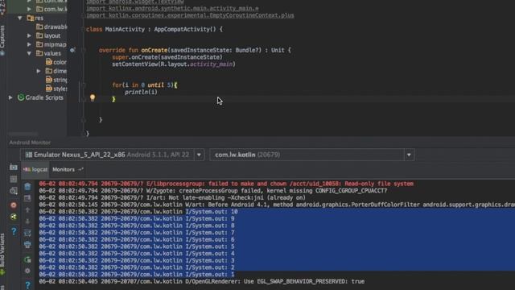
Task: Click activity_main in setContentView line
Action: pos(211,64)
